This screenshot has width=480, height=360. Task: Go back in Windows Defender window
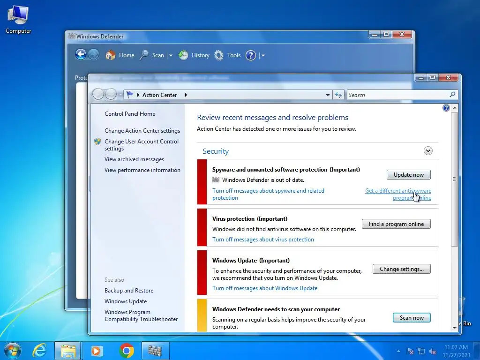click(81, 55)
